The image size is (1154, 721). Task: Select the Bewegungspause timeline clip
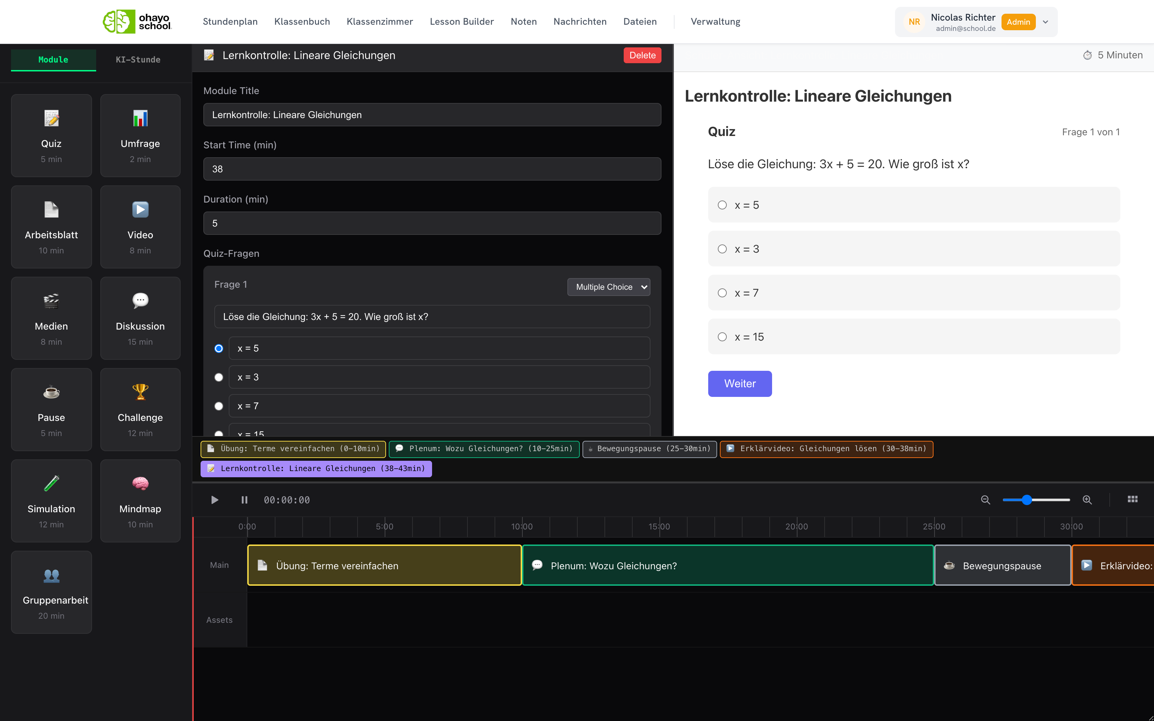tap(1002, 565)
